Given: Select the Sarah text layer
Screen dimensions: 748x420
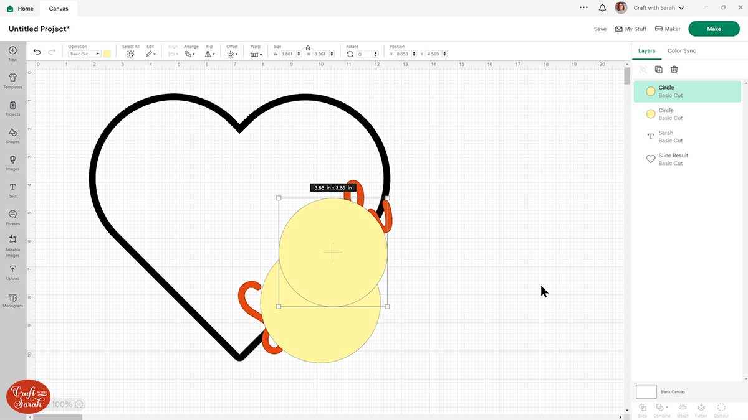Looking at the screenshot, I should click(688, 137).
